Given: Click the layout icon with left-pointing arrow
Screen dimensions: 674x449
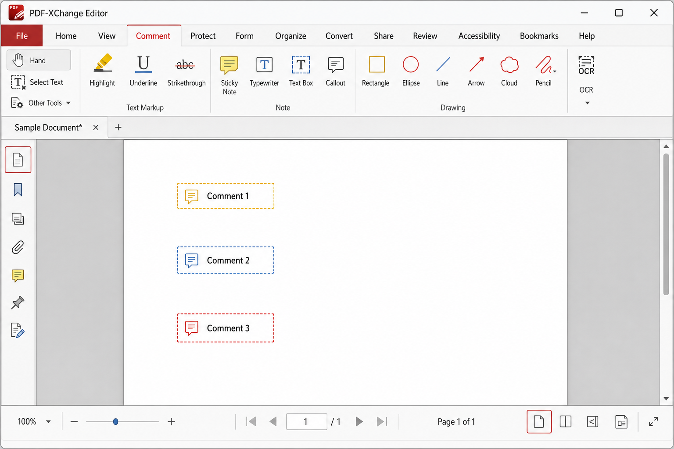Looking at the screenshot, I should tap(592, 422).
